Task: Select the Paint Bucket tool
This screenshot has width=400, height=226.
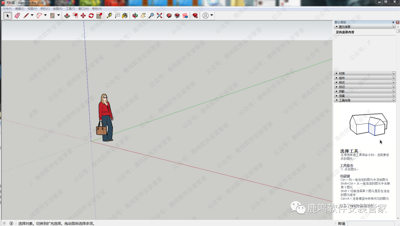Action: 125,16
